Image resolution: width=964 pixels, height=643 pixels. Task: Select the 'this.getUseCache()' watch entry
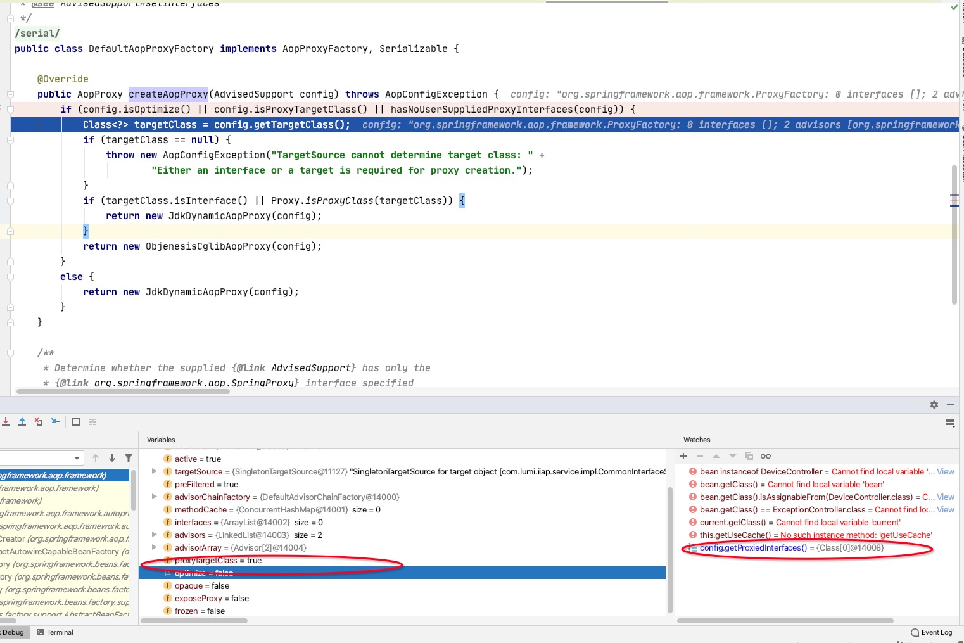[816, 535]
